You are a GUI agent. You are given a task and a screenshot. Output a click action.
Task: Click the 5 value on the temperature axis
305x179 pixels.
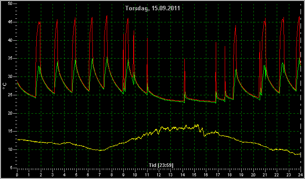[12, 168]
